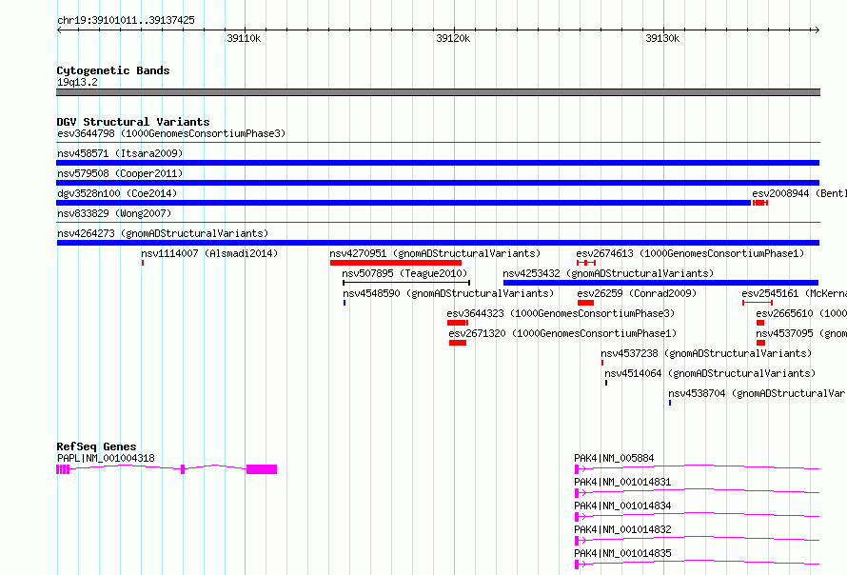Click the 39120k ruler position label
The height and width of the screenshot is (575, 847).
point(453,38)
